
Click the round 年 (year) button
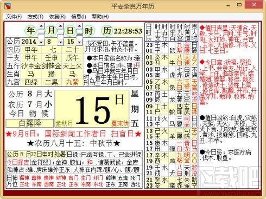point(30,30)
